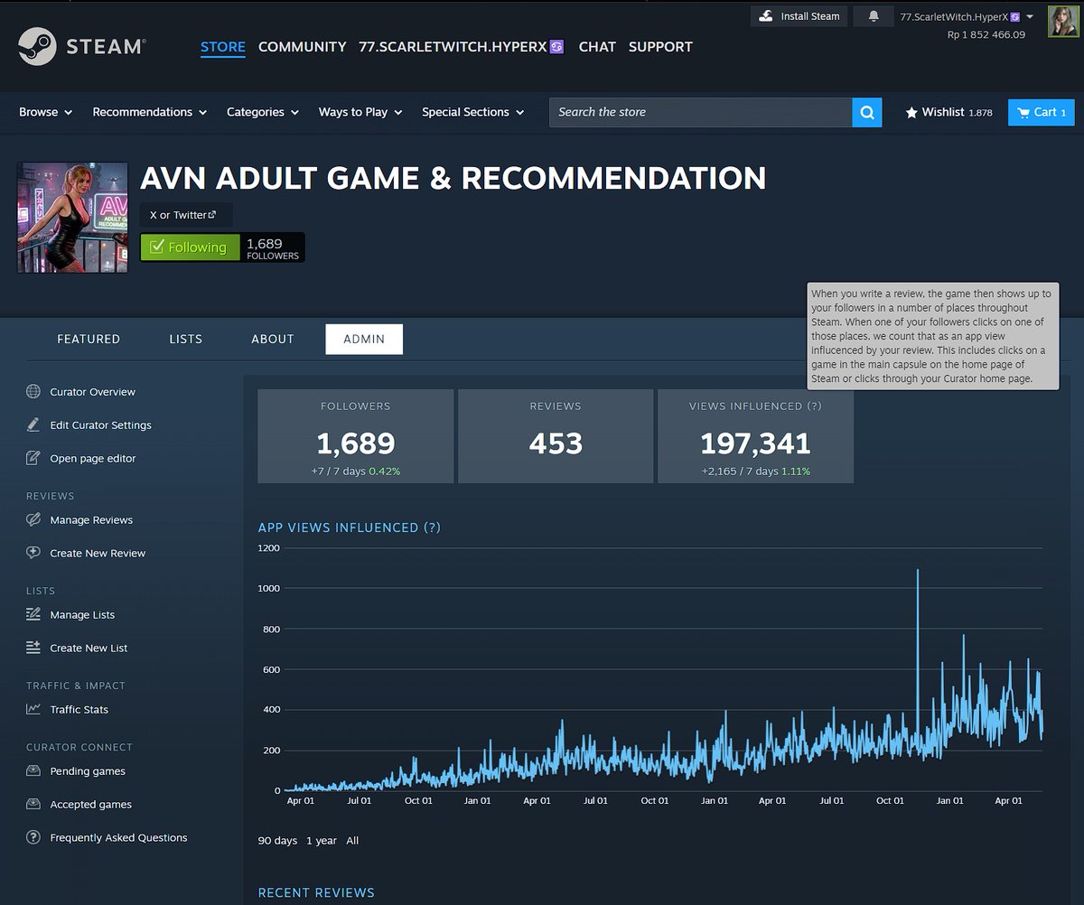Select the ADMIN tab
The width and height of the screenshot is (1084, 905).
point(364,339)
